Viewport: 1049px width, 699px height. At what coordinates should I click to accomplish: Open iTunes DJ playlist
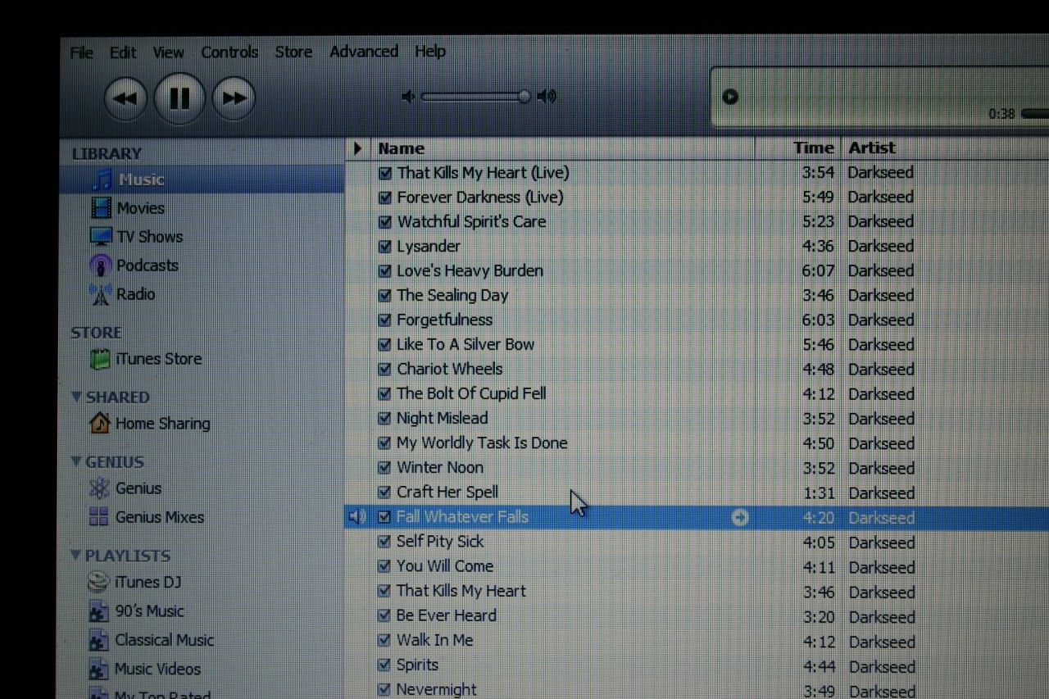[134, 583]
